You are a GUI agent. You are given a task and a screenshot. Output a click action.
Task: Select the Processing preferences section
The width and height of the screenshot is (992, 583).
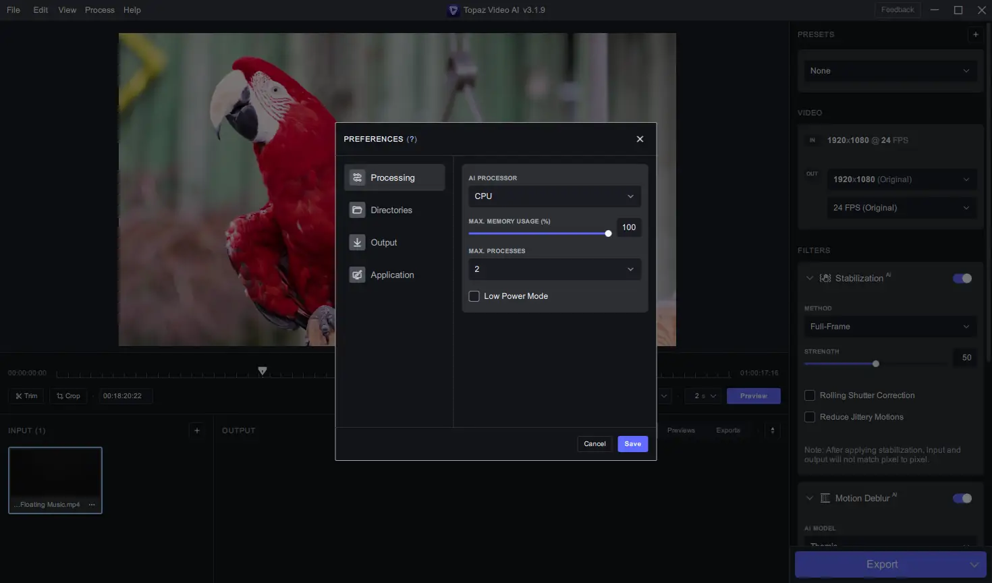(395, 177)
